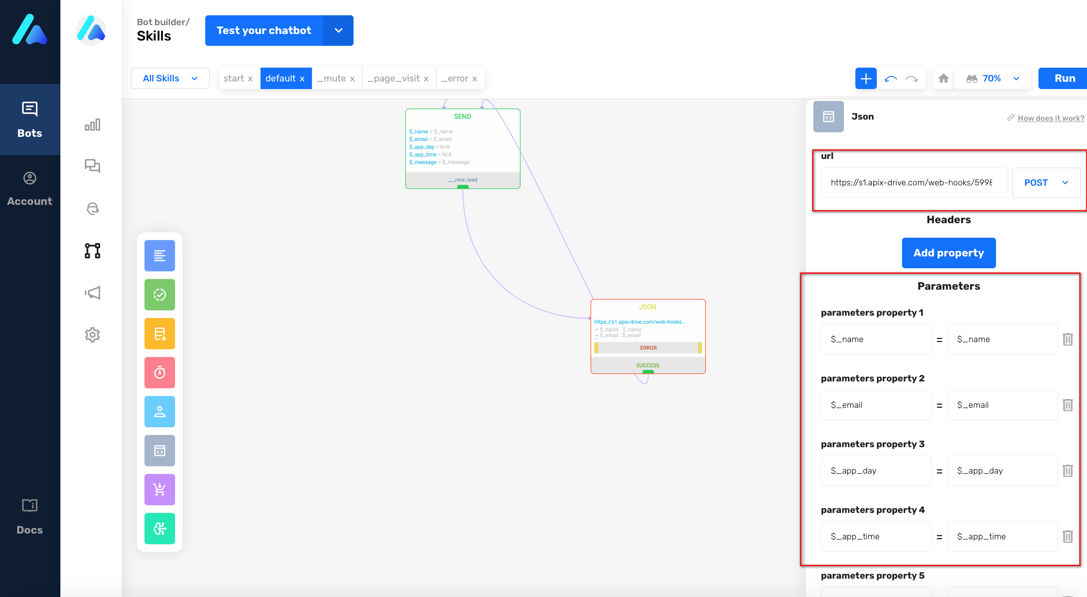This screenshot has width=1087, height=597.
Task: Click Add property under Headers
Action: [x=949, y=253]
